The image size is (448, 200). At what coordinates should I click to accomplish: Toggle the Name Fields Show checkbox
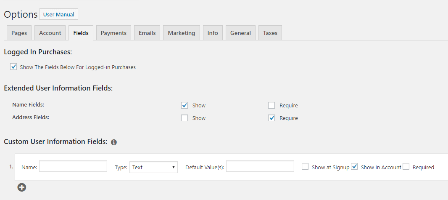(184, 105)
